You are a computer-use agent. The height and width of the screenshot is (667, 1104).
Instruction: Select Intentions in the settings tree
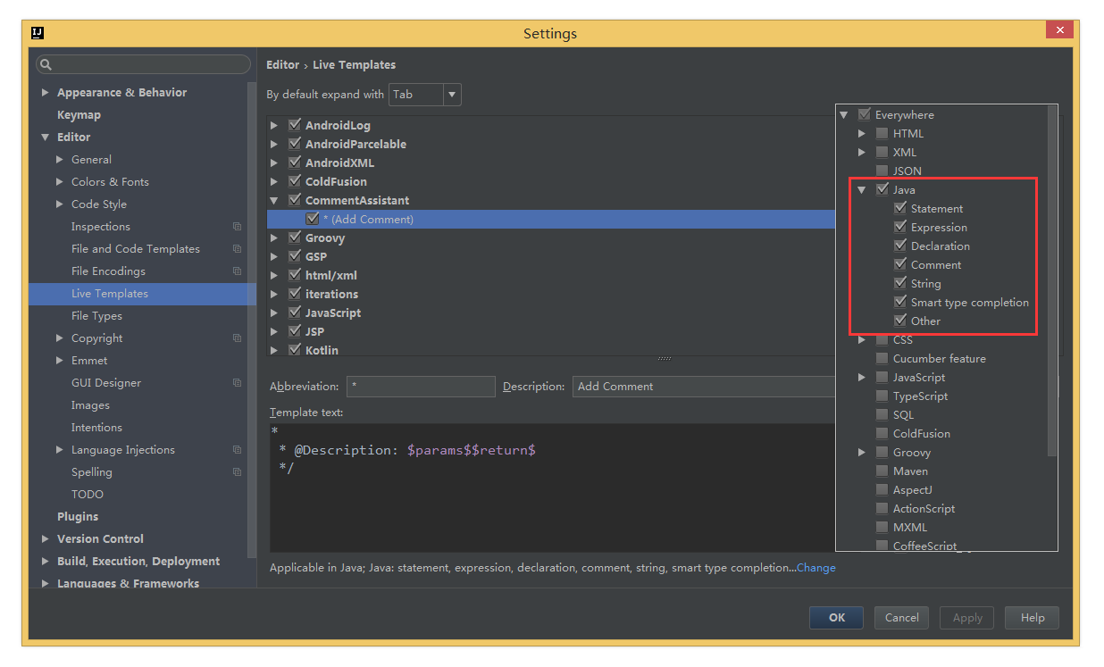click(96, 428)
